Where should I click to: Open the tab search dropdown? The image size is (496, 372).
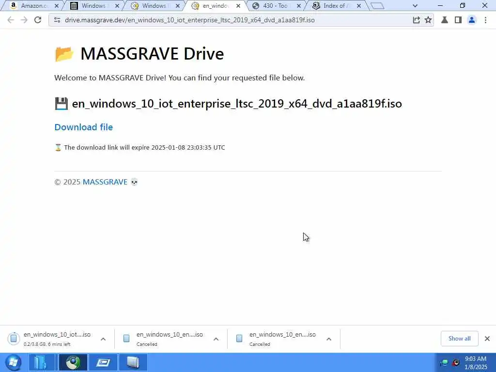coord(415,6)
